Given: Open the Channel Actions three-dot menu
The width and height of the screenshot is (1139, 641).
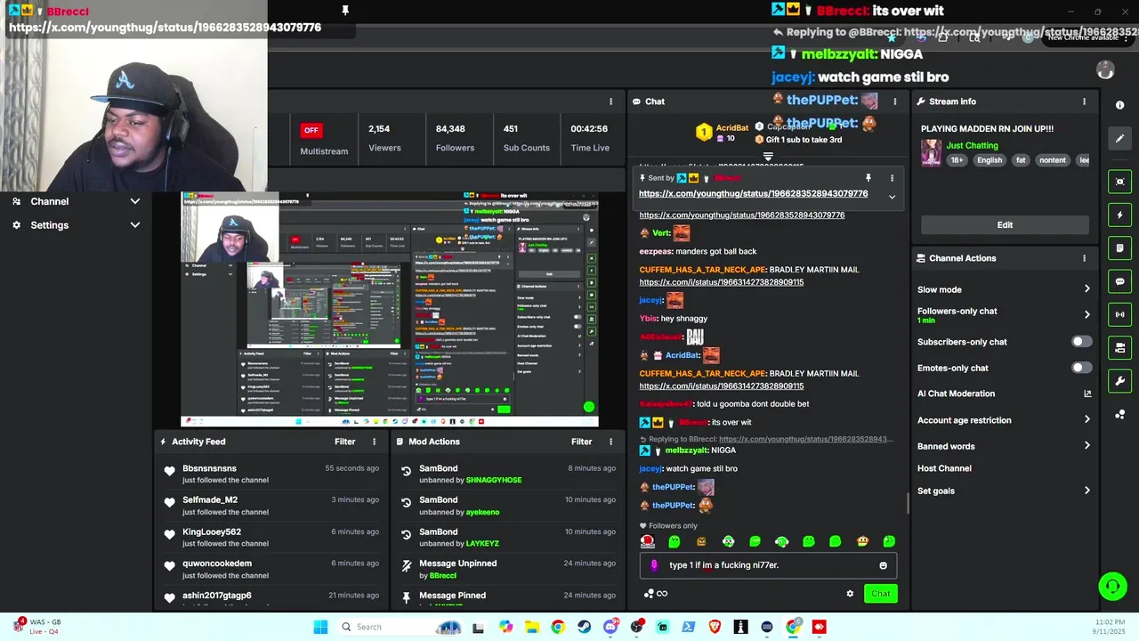Looking at the screenshot, I should pos(1084,258).
